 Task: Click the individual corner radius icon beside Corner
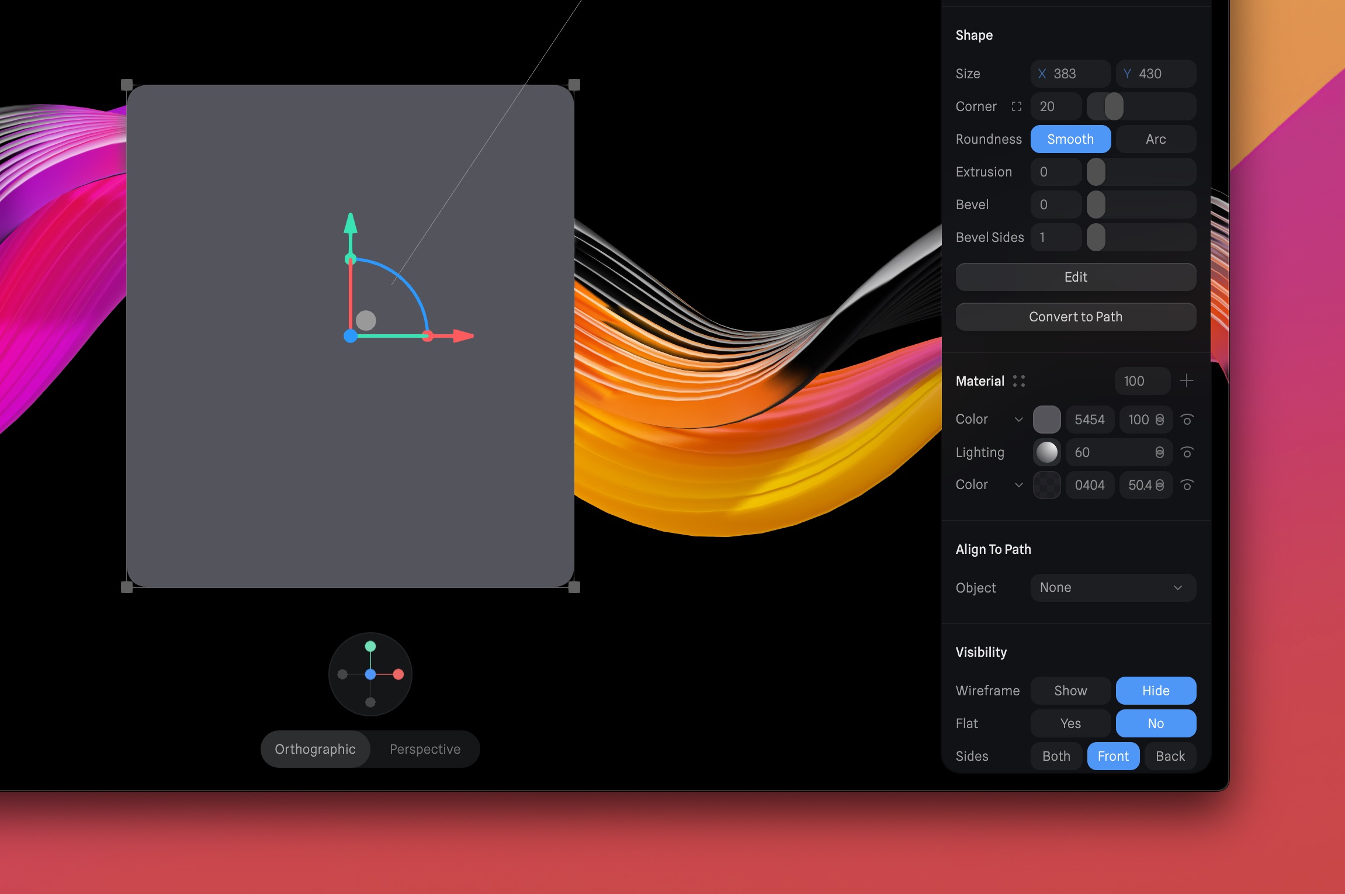point(1016,106)
